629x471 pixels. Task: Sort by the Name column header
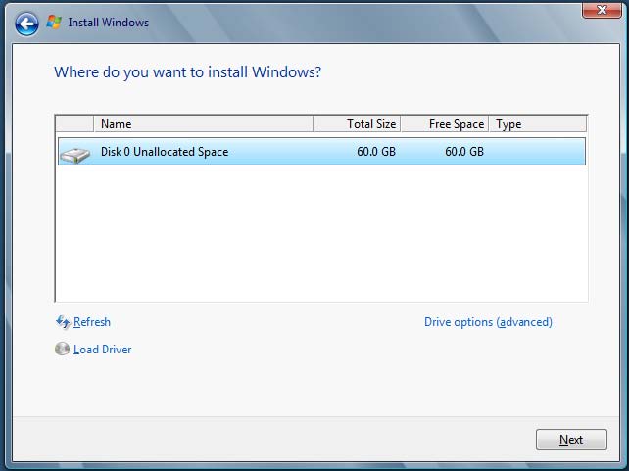tap(203, 124)
